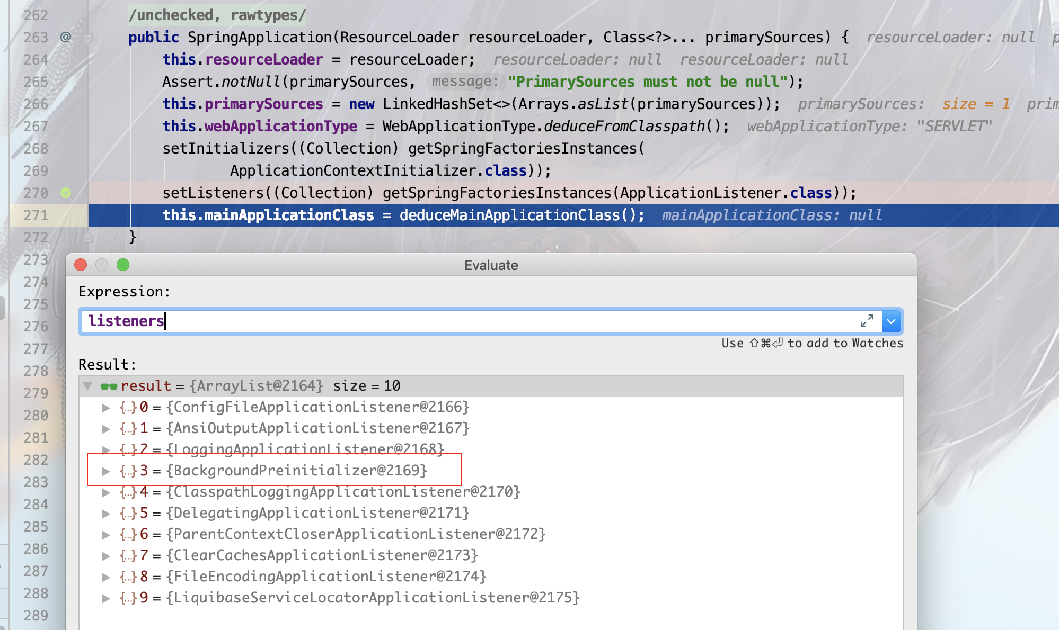The width and height of the screenshot is (1059, 630).
Task: Click the glasses watch icon beside result
Action: pos(109,386)
